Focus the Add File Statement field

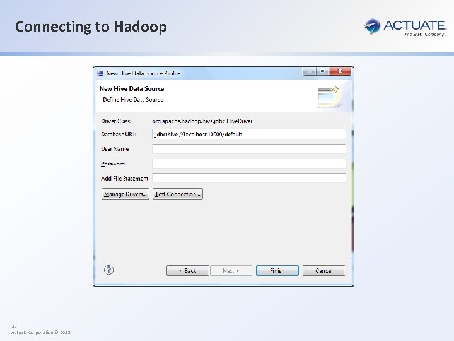(x=249, y=178)
